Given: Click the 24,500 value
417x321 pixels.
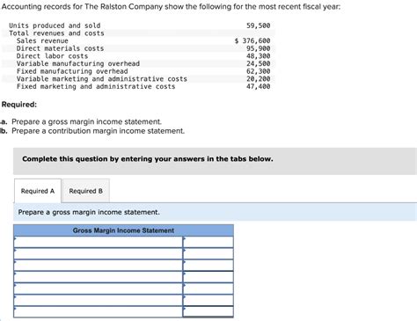Looking at the screenshot, I should click(258, 63).
